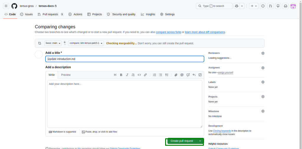Image resolution: width=302 pixels, height=149 pixels.
Task: Open the Closing keywords link
Action: coord(222,131)
